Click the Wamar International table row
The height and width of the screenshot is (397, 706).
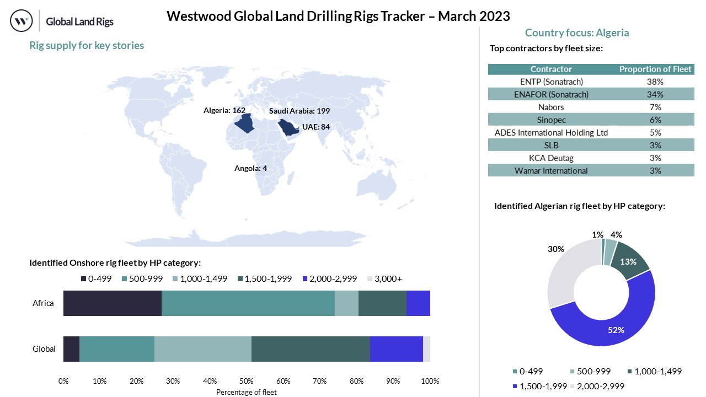point(591,170)
